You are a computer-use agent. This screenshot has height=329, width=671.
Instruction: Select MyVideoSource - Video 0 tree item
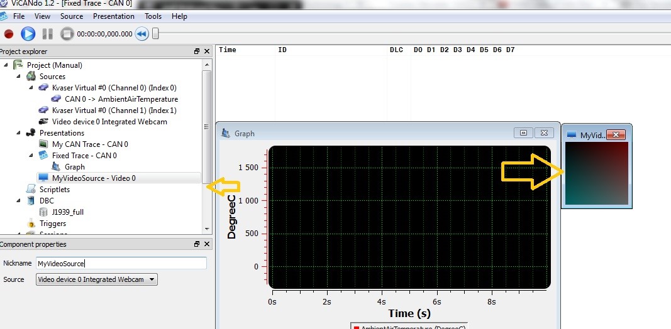pos(94,178)
